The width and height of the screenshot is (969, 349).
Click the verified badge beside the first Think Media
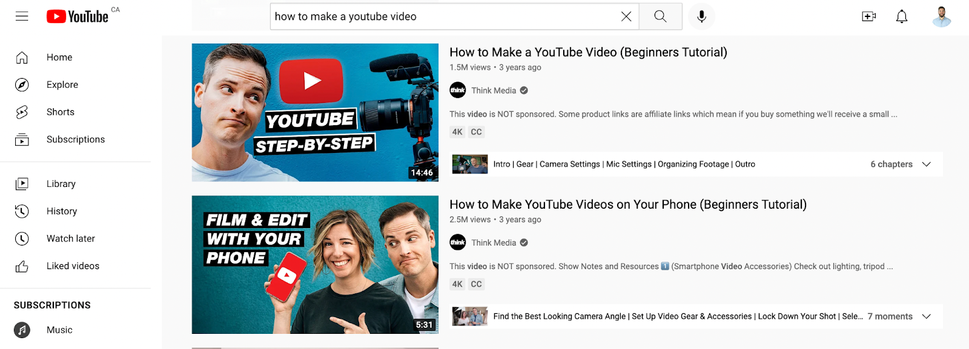coord(524,90)
